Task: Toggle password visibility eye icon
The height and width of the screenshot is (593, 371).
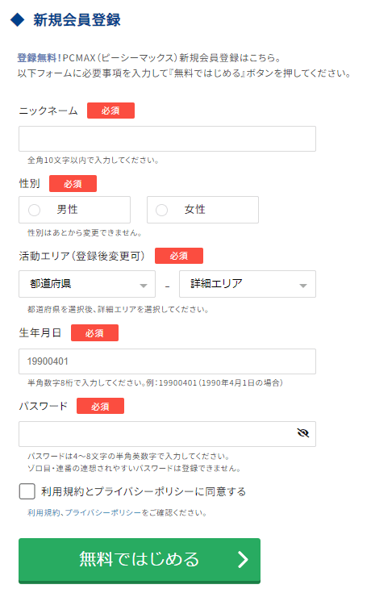Action: (303, 432)
